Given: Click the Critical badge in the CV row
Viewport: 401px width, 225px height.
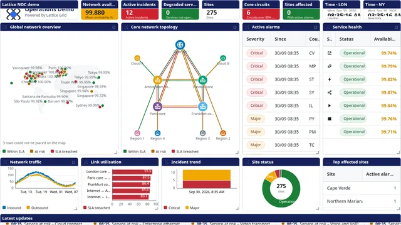Looking at the screenshot, I should click(x=256, y=53).
